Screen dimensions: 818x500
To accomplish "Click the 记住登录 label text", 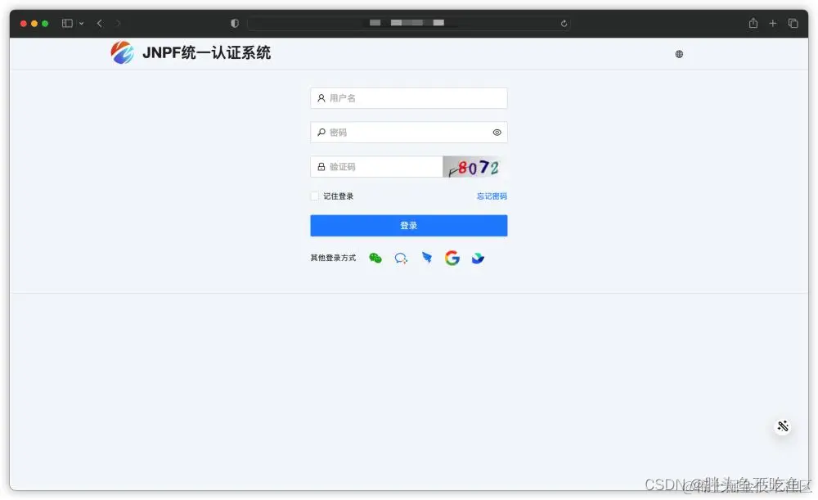I will 338,196.
